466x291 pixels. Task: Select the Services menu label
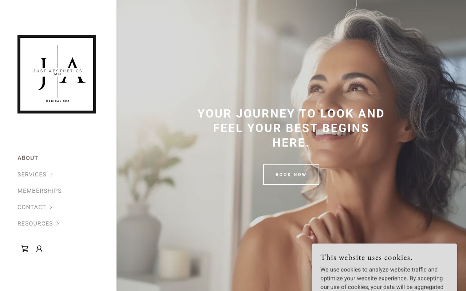click(32, 175)
